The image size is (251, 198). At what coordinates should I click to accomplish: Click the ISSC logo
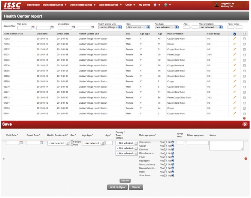[x=12, y=6]
